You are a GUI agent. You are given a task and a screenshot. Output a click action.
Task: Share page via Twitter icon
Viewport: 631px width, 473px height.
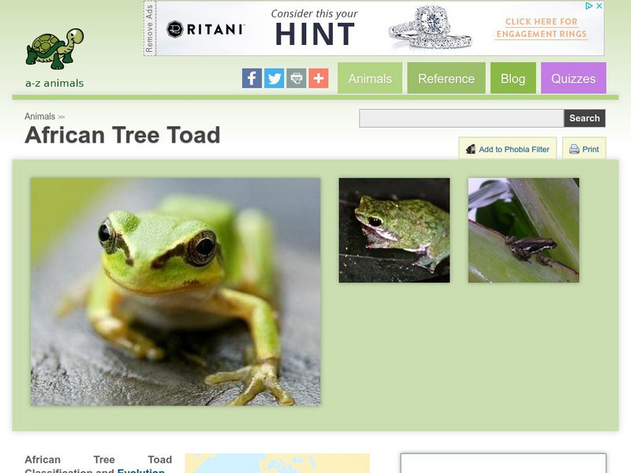(274, 78)
